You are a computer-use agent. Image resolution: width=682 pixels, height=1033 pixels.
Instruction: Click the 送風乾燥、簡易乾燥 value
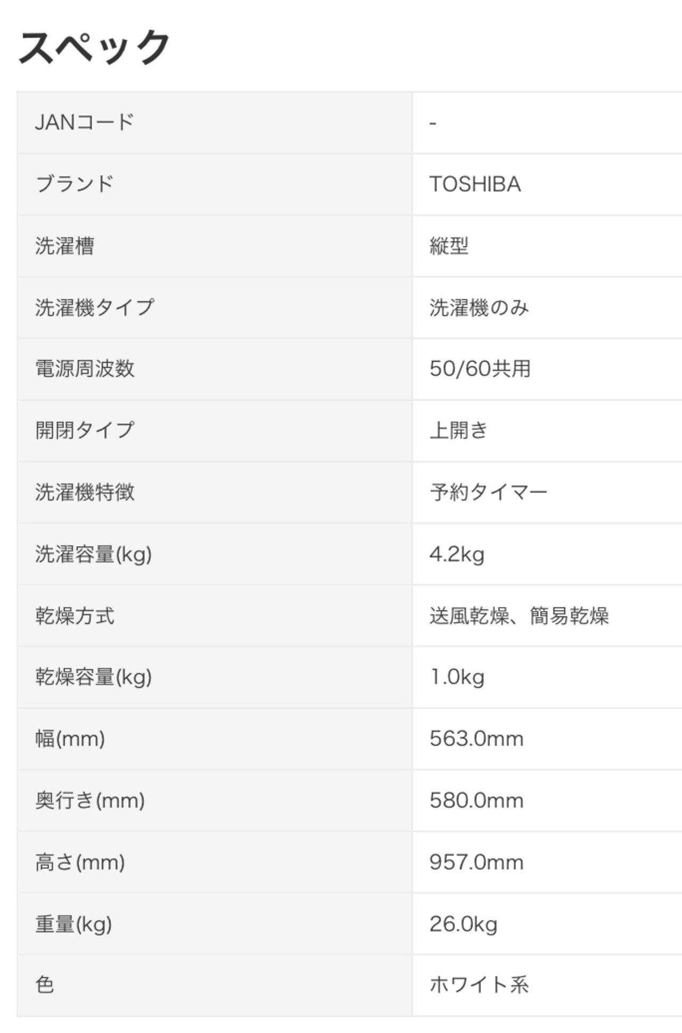[x=519, y=616]
